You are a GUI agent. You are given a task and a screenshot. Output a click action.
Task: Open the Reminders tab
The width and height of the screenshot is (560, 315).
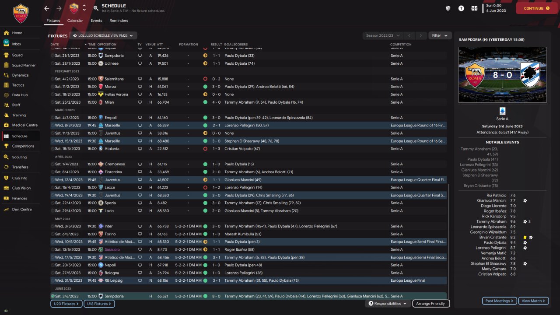click(119, 21)
